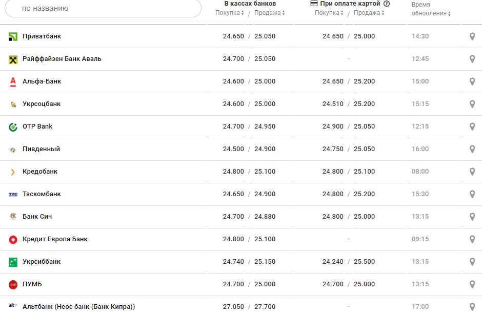Screen dimensions: 482x316
Task: Click the search by name input field
Action: 103,9
